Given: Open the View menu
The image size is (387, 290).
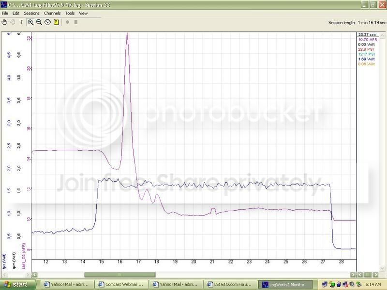Looking at the screenshot, I should click(x=83, y=14).
